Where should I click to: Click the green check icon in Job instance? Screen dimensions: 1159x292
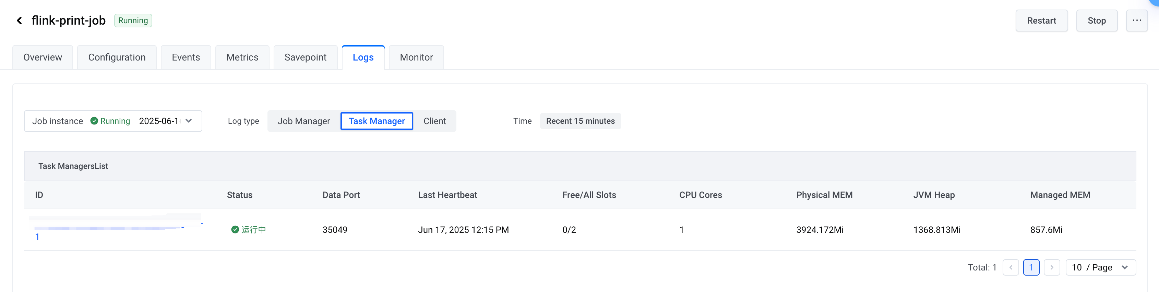click(x=94, y=121)
